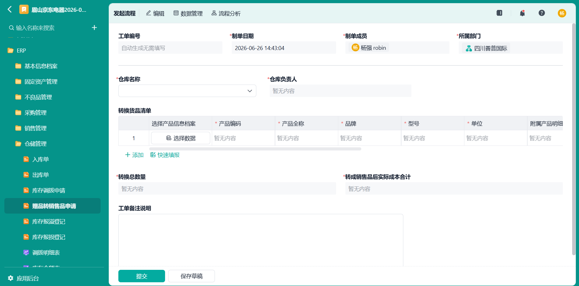
Task: Click the 型号 column header
Action: click(x=433, y=123)
